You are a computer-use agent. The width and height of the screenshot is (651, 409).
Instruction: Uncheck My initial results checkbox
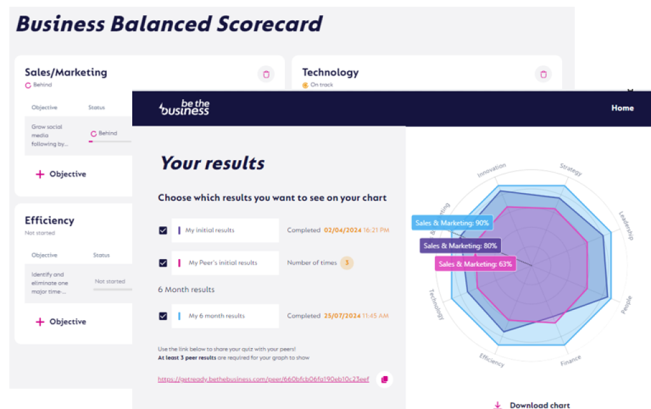point(163,231)
